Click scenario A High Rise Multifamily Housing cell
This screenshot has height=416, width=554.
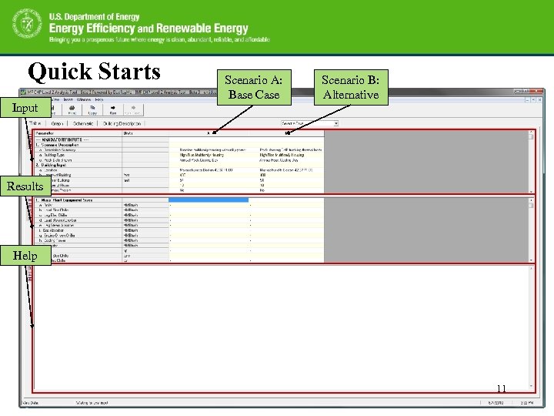(209, 155)
